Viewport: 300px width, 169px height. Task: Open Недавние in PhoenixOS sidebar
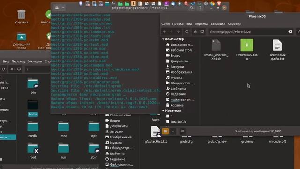pos(176,94)
